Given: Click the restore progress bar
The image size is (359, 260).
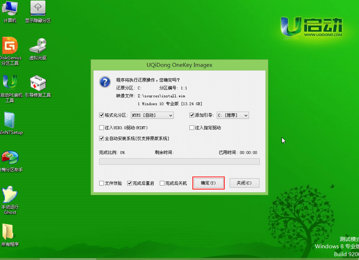Looking at the screenshot, I should coord(179,161).
